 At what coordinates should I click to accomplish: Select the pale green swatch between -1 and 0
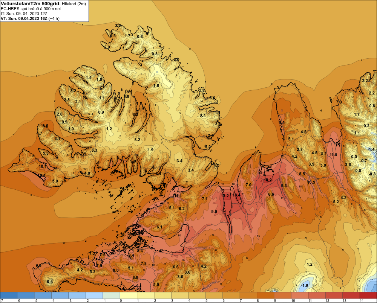click(111, 295)
